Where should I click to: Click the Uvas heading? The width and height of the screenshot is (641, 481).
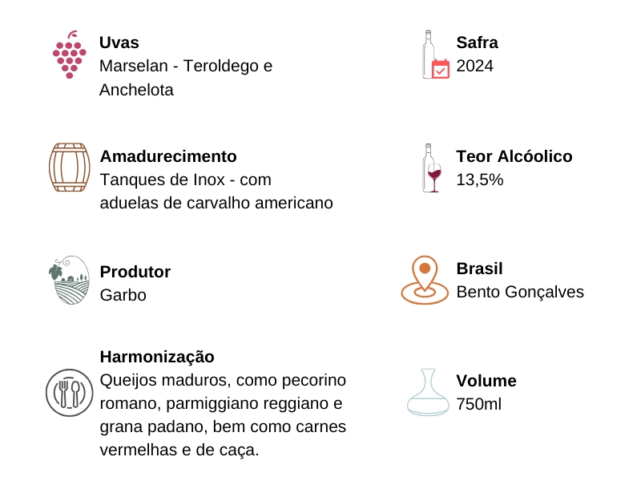119,42
